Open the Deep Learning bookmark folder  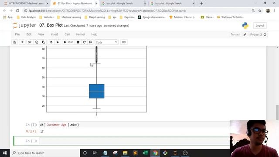click(95, 17)
